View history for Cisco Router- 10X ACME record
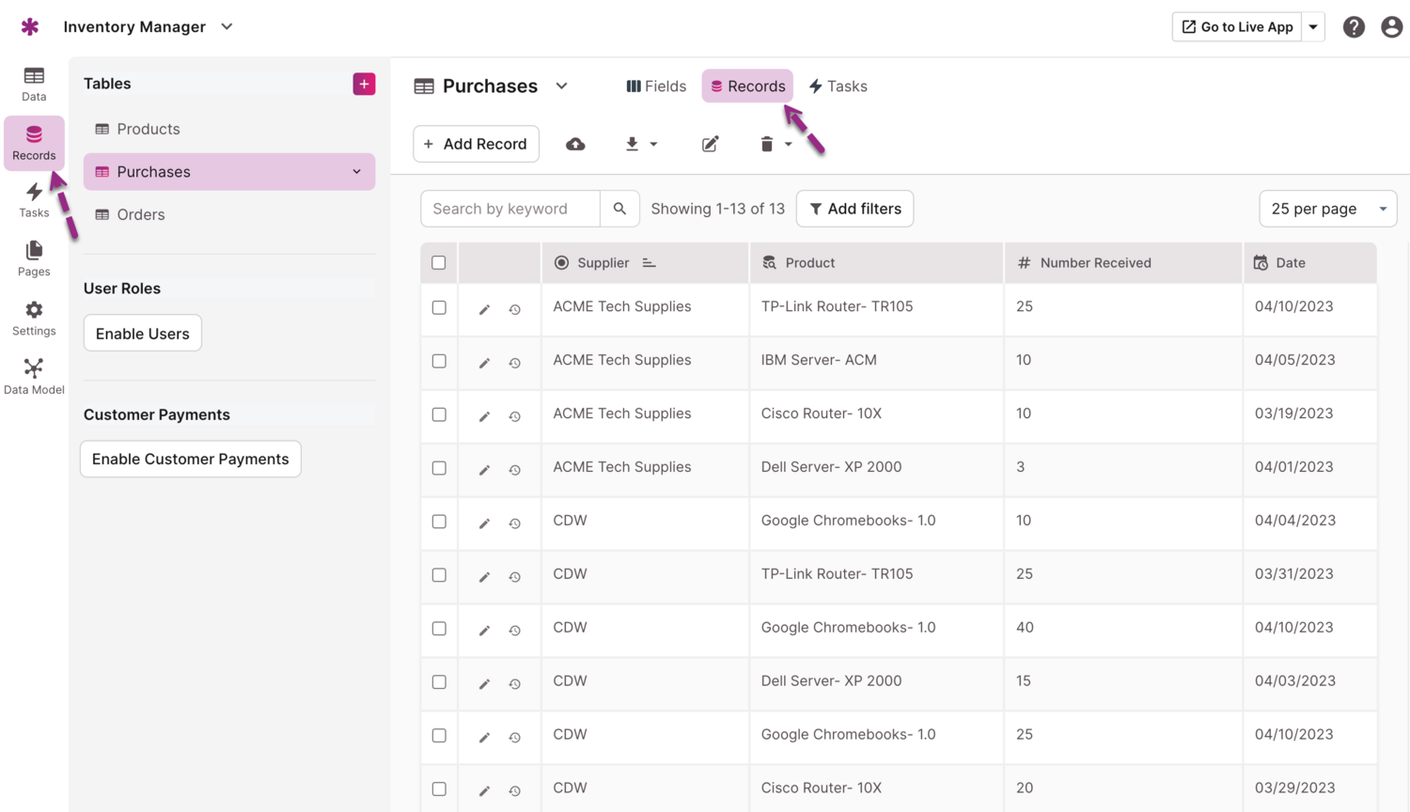The height and width of the screenshot is (812, 1410). 515,416
